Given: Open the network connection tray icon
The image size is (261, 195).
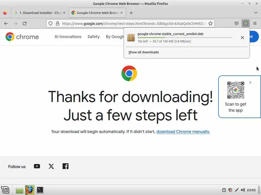Looking at the screenshot, I should [x=237, y=190].
